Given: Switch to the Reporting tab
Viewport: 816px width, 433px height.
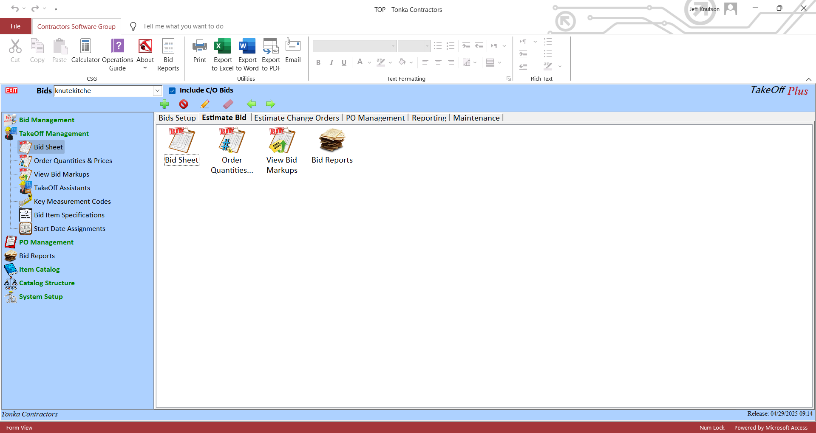Looking at the screenshot, I should [429, 118].
